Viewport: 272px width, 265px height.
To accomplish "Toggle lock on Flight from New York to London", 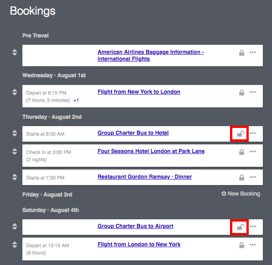I will [241, 93].
